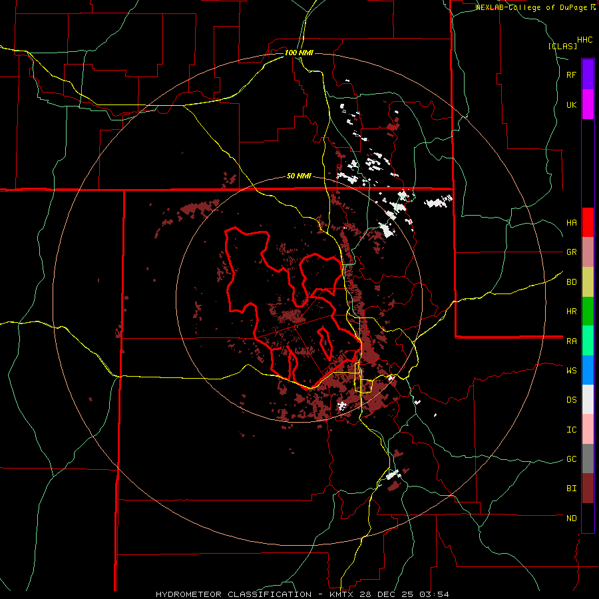
Task: Click the HA red legend swatch
Action: coord(588,222)
